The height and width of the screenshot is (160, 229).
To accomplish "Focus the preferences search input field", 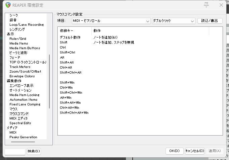I will click(15, 152).
